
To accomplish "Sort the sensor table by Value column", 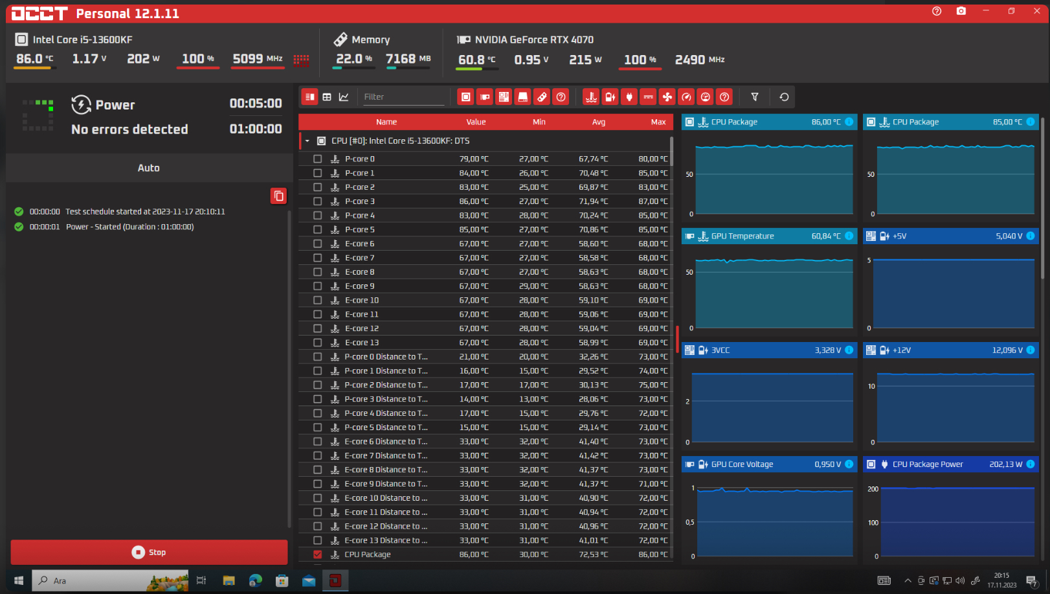I will coord(476,122).
